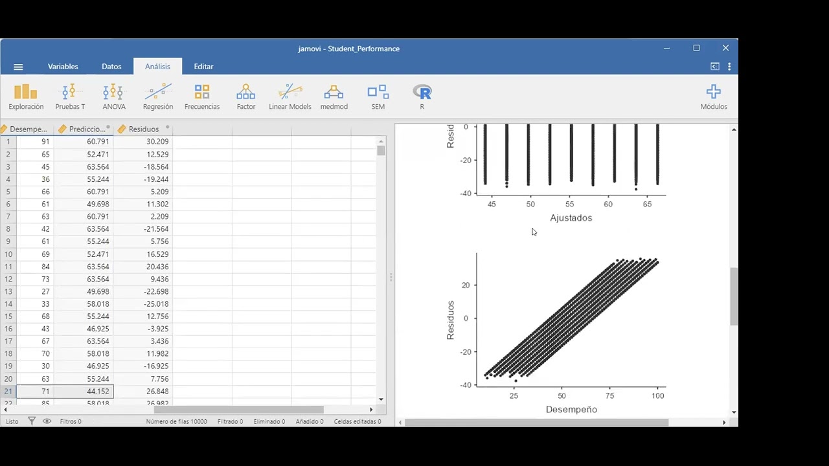The width and height of the screenshot is (829, 466).
Task: Click residual value 12.529 in row 2
Action: point(143,154)
